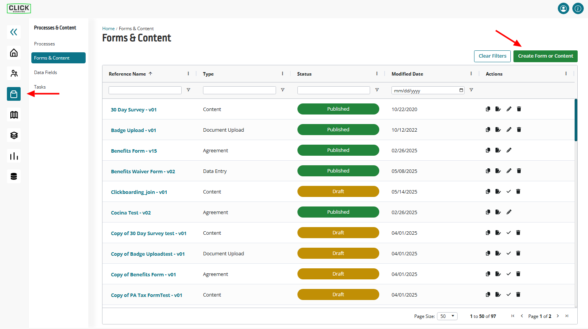Open Reference Name filter operator funnel

tap(188, 90)
